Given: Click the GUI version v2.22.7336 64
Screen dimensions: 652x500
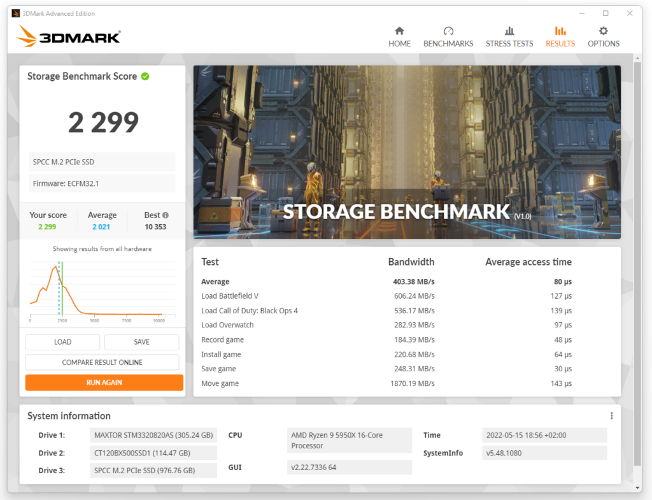Looking at the screenshot, I should [350, 467].
